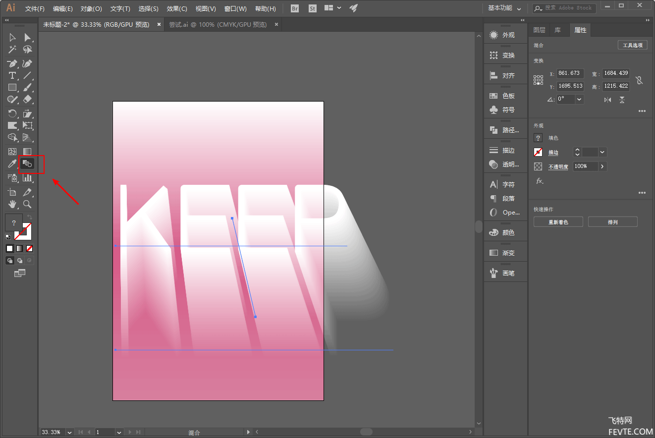The width and height of the screenshot is (655, 438).
Task: Activate the Zoom magnifier tool
Action: pos(28,204)
